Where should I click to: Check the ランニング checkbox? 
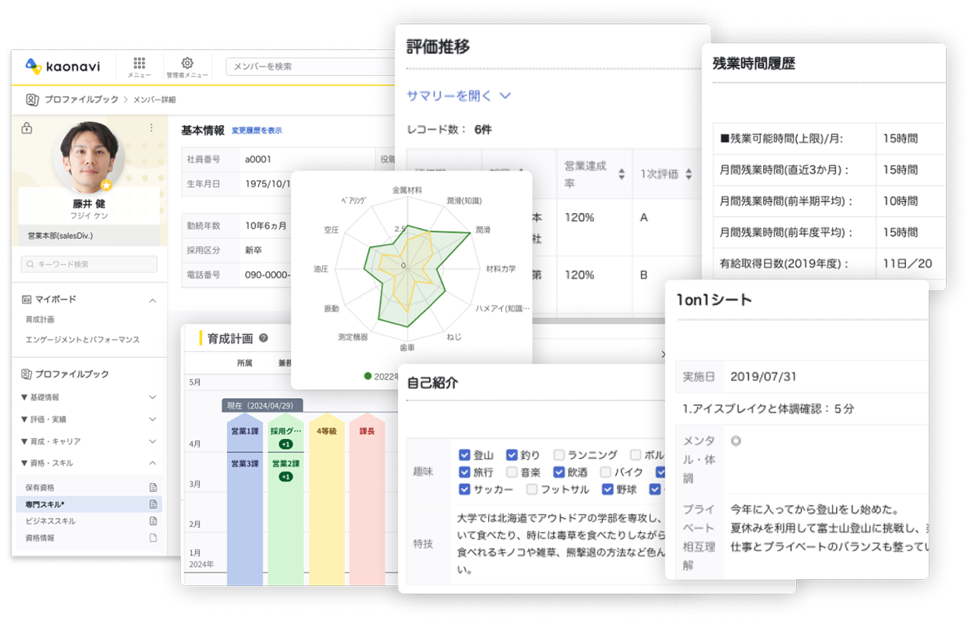tap(559, 456)
